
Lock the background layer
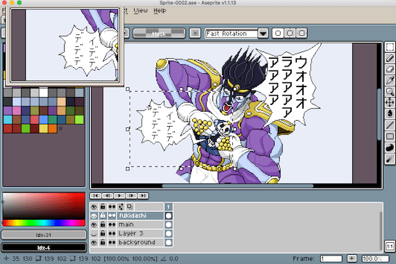pyautogui.click(x=102, y=242)
